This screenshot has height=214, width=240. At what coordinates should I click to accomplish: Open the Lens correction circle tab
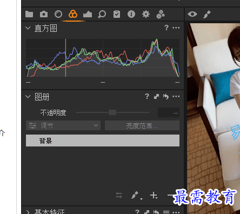(58, 14)
